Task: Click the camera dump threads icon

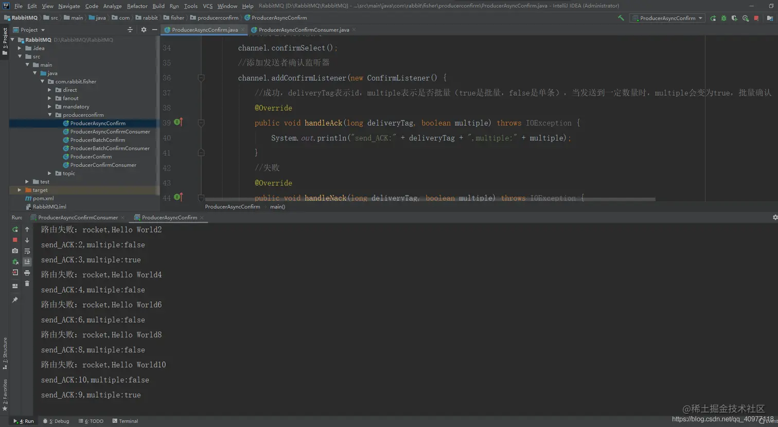Action: point(15,251)
